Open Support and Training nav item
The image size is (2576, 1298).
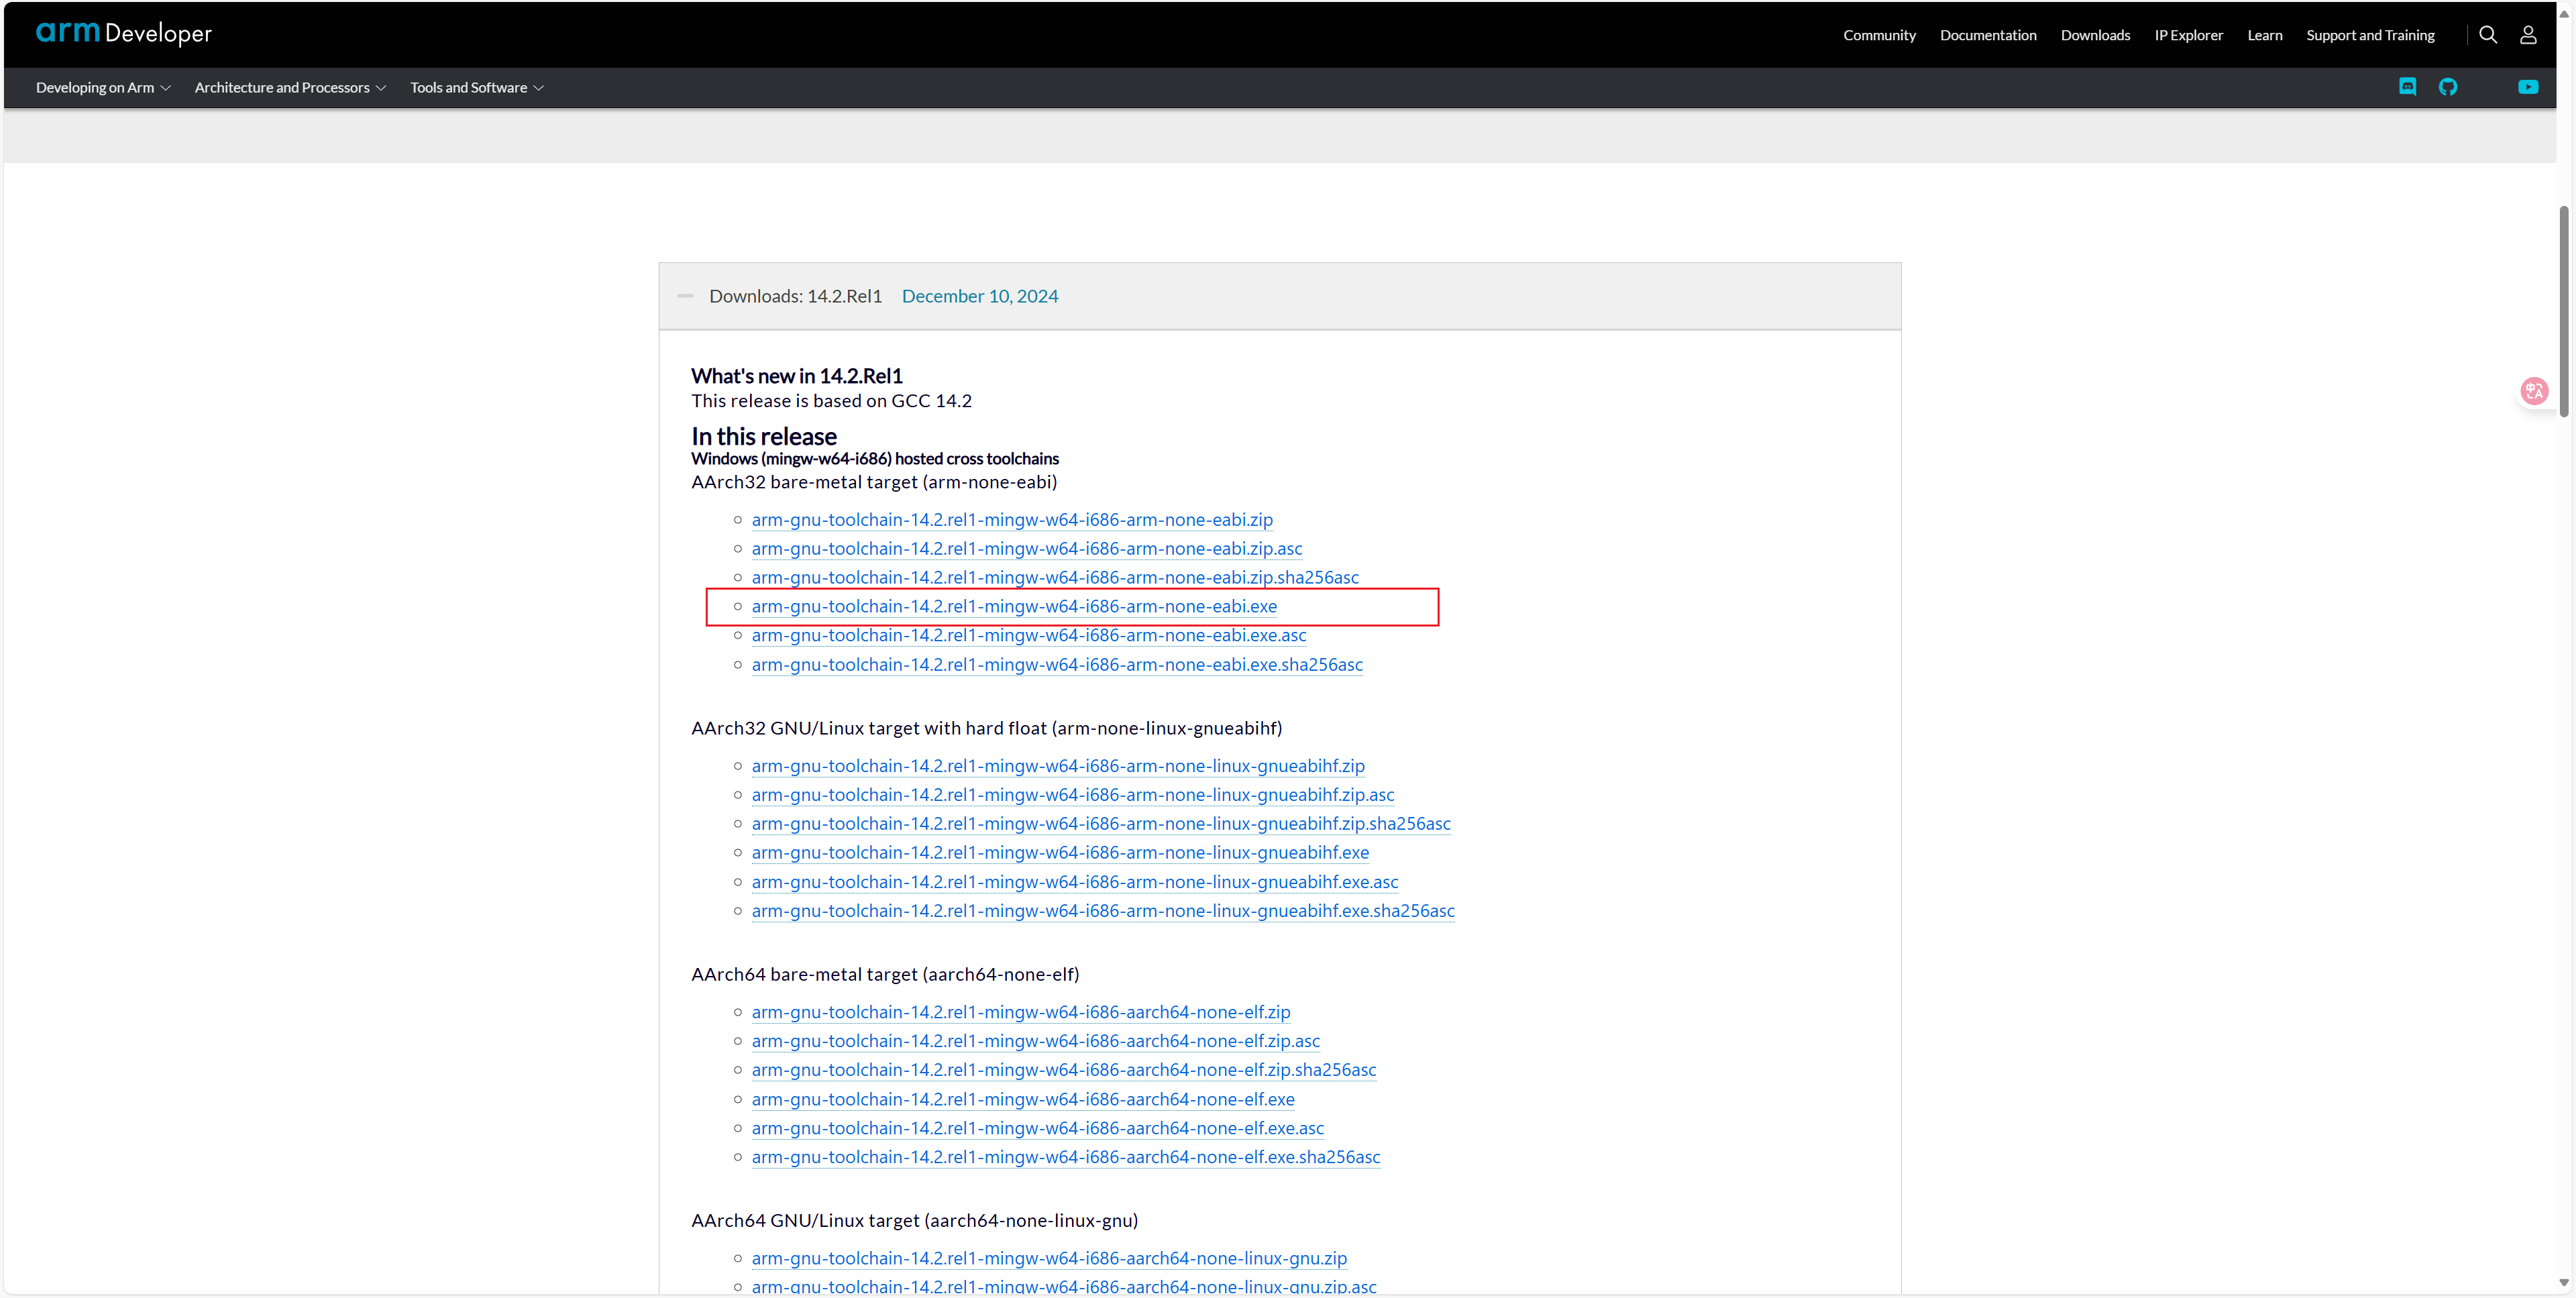[x=2370, y=35]
